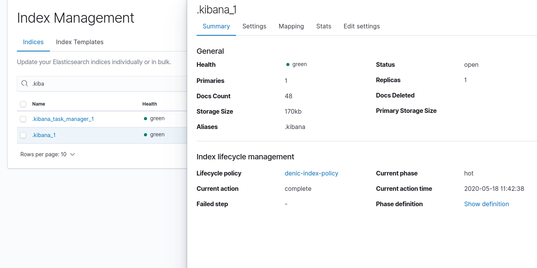537x268 pixels.
Task: Click the Current action time label
Action: [404, 189]
